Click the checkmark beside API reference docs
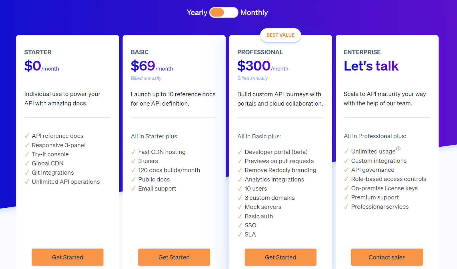 (26, 136)
